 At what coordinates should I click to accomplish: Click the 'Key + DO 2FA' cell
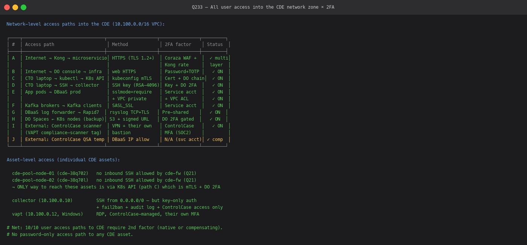[x=181, y=85]
